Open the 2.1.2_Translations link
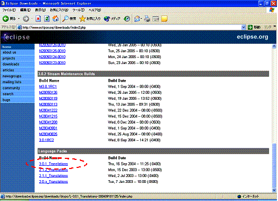278x201 pixels. tap(53, 170)
